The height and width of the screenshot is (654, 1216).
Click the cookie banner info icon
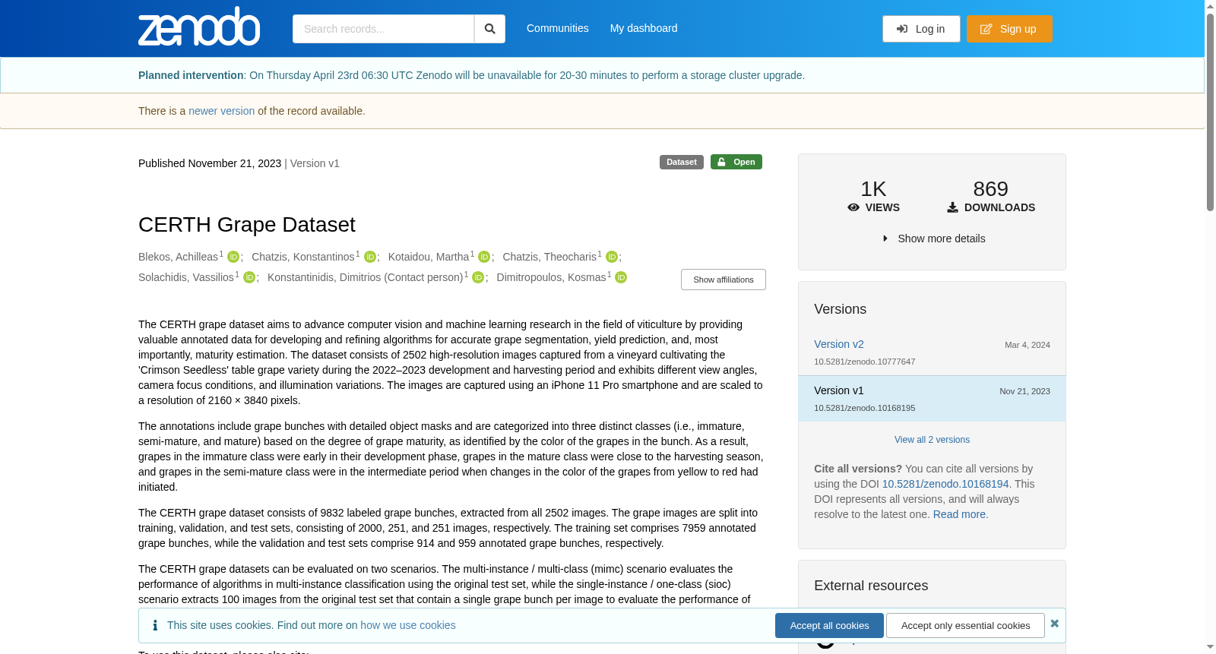pos(155,625)
